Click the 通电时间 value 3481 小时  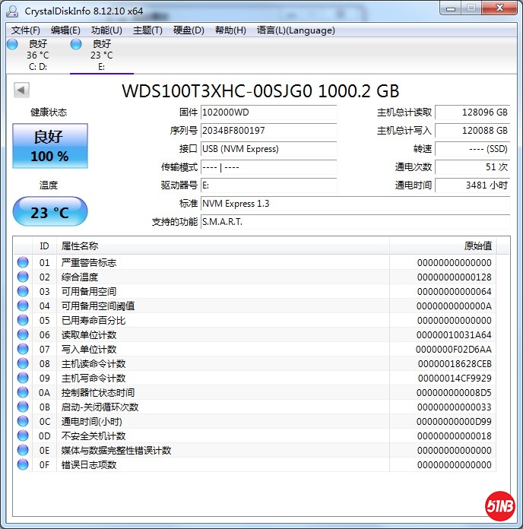click(x=472, y=185)
